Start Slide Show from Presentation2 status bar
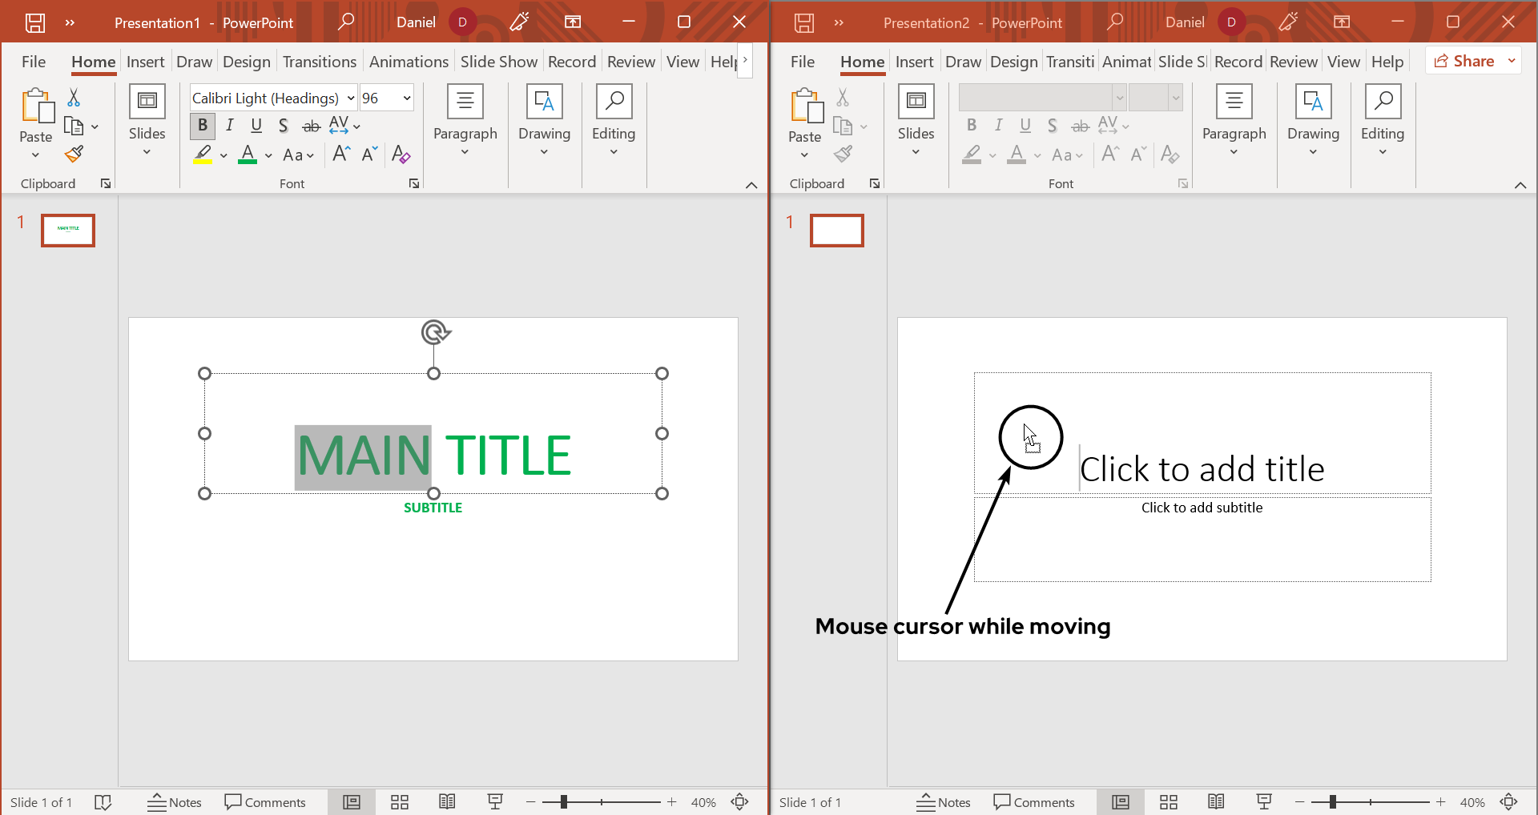 click(x=1264, y=802)
